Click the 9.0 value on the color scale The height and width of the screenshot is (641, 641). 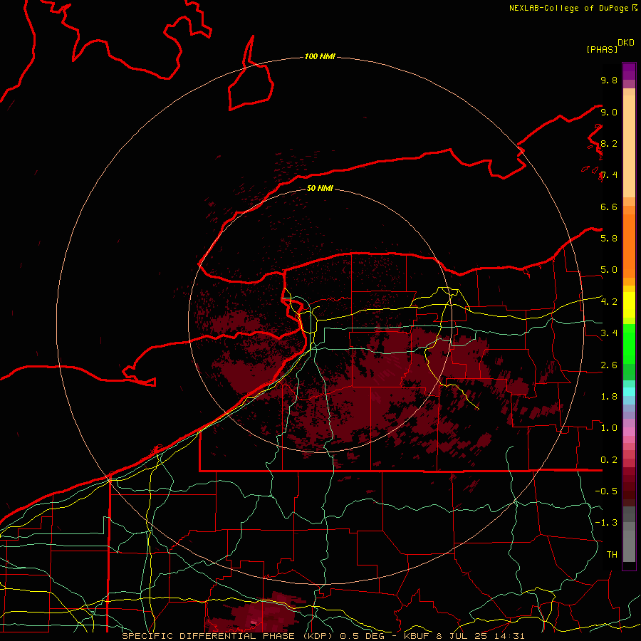[x=609, y=112]
